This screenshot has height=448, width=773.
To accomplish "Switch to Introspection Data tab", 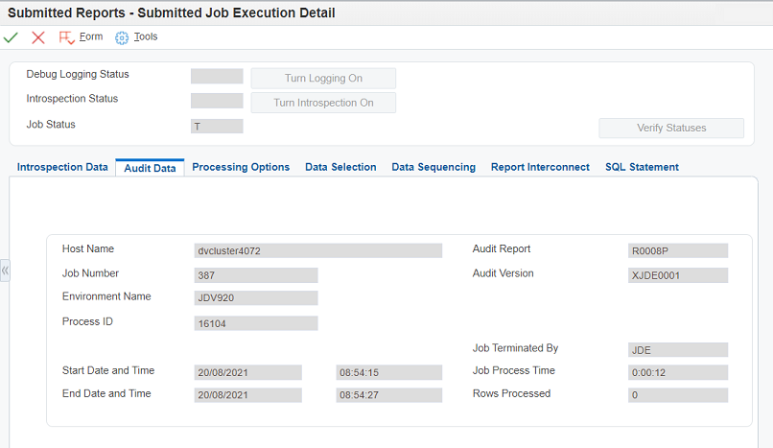I will (62, 167).
